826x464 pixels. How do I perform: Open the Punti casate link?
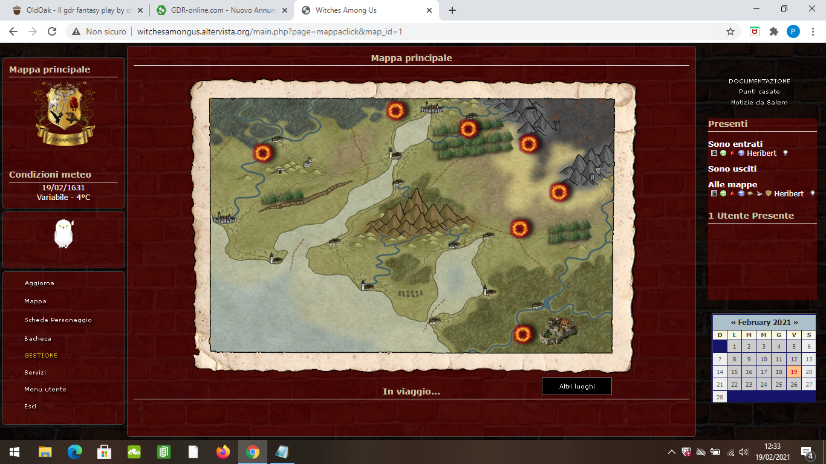tap(759, 92)
